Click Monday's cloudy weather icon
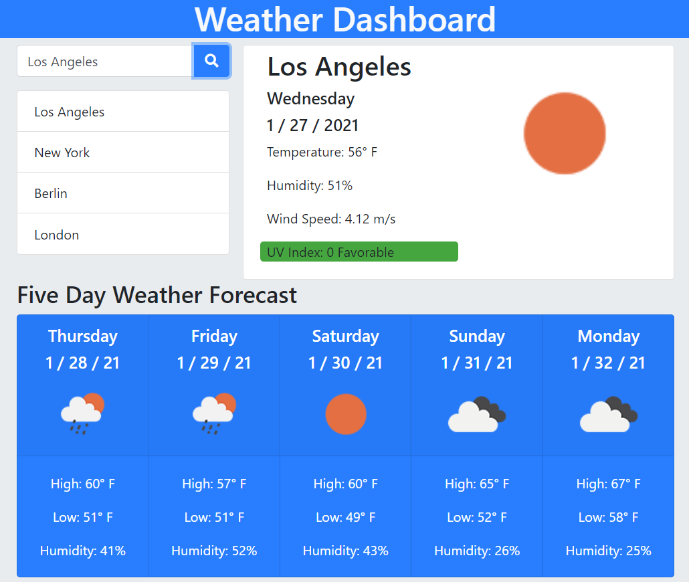This screenshot has width=689, height=582. 608,414
